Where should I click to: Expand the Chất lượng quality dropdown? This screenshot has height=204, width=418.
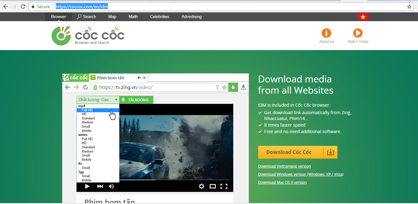click(98, 100)
